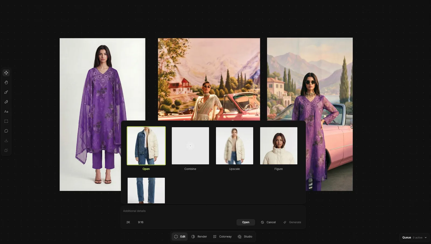Click the Queue label text
The image size is (431, 244).
click(x=406, y=238)
